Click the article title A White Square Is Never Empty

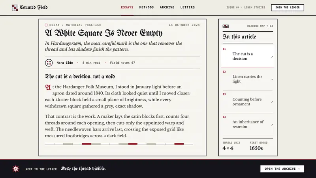tap(103, 33)
